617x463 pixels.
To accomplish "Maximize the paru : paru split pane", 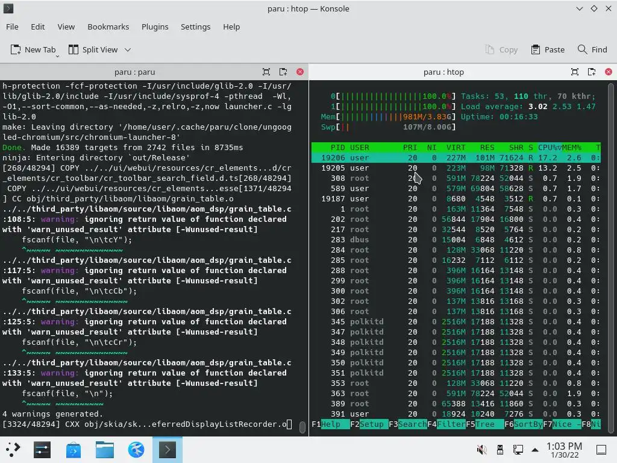I will (266, 72).
